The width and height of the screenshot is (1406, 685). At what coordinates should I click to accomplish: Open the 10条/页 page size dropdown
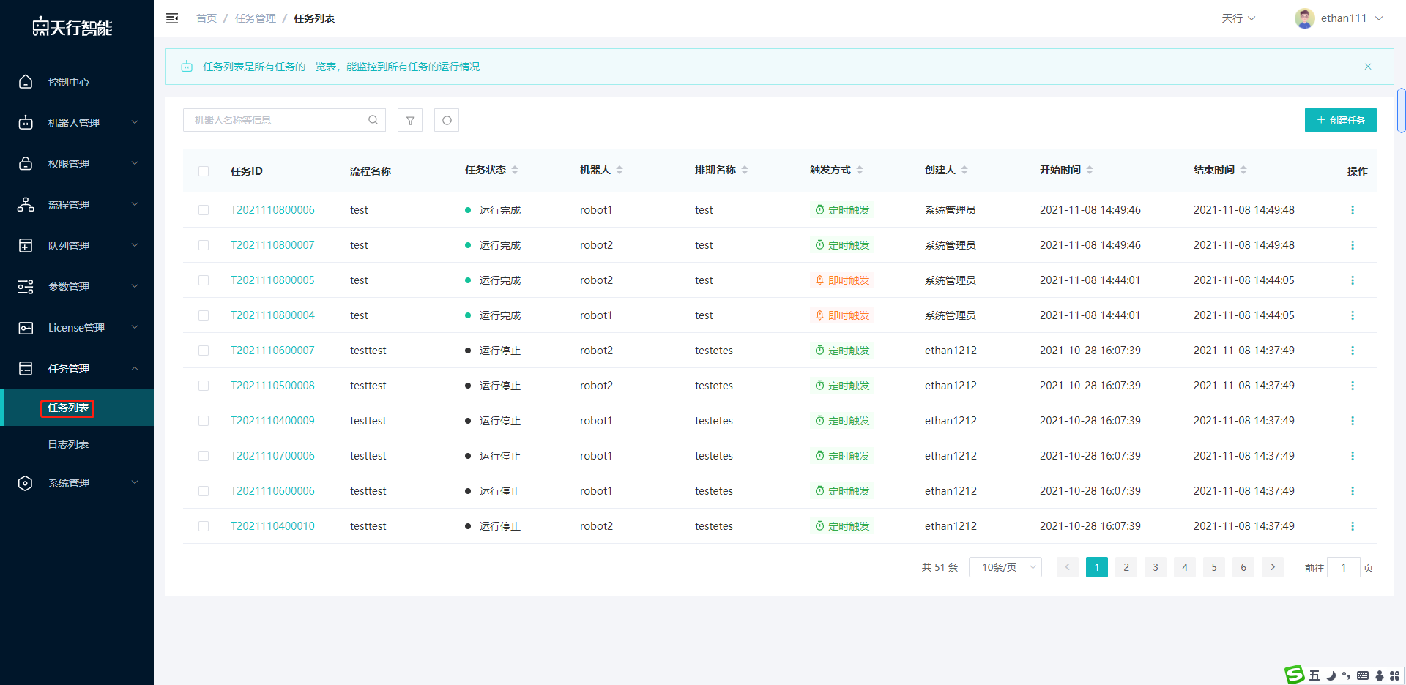coord(1005,567)
